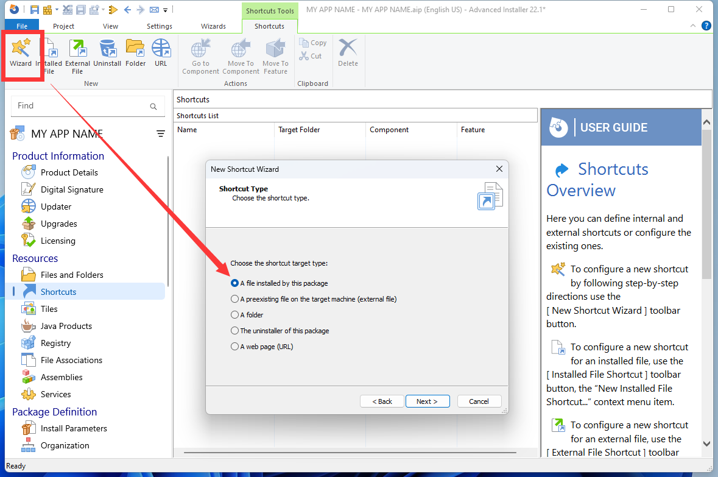The width and height of the screenshot is (718, 477).
Task: Open the quick access toolbar customize dropdown
Action: click(x=166, y=10)
